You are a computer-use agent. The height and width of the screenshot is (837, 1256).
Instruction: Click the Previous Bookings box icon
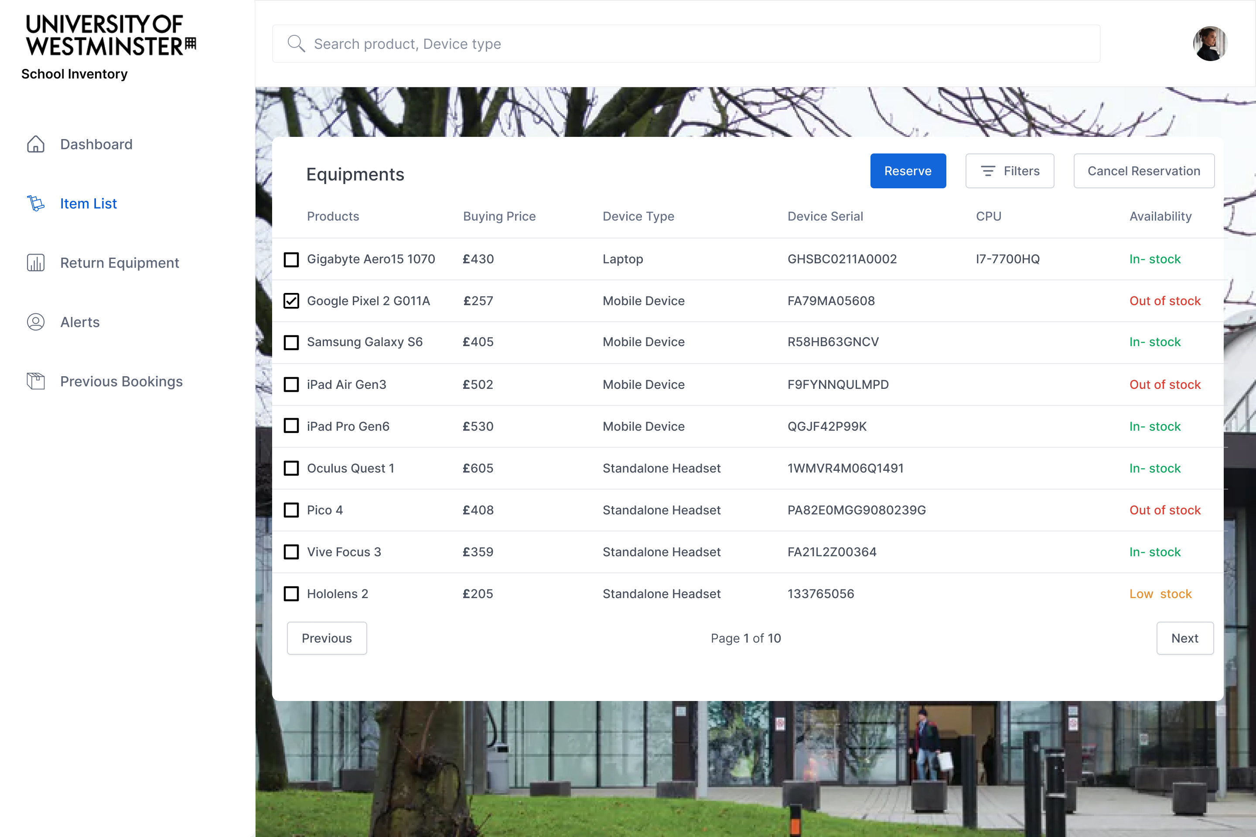[x=36, y=381]
